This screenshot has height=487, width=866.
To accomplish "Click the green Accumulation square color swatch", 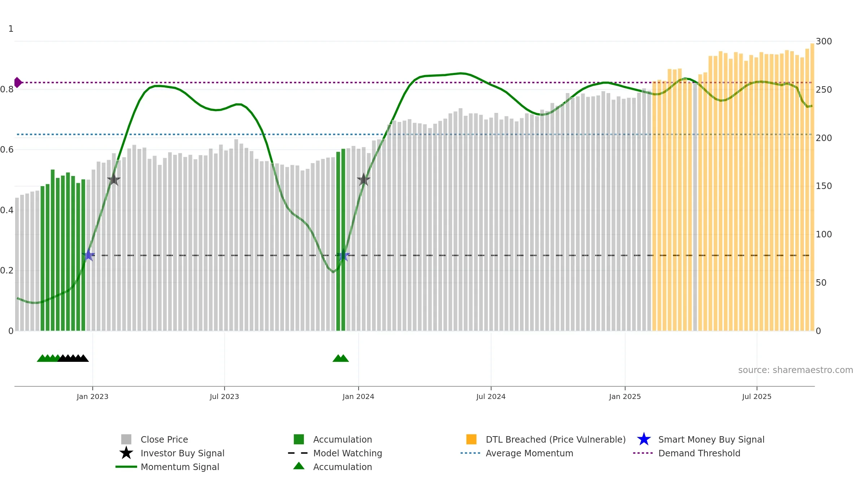I will [299, 439].
